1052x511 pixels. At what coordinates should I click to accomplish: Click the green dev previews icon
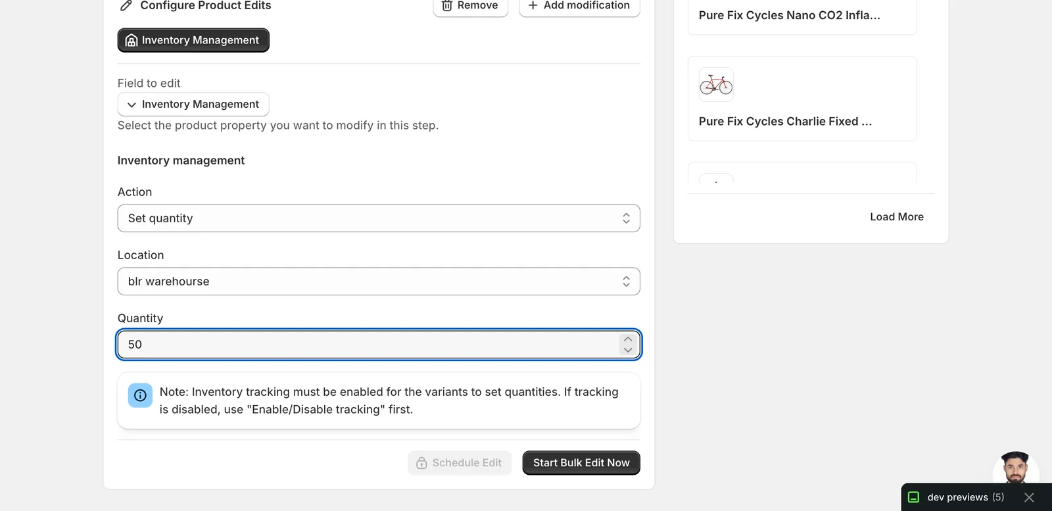[913, 497]
